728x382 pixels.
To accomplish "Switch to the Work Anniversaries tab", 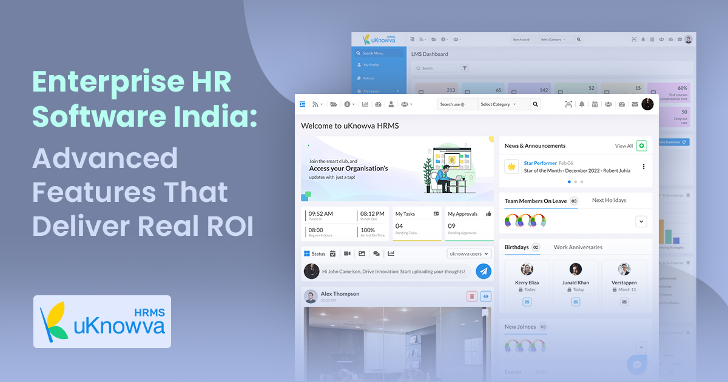I will [578, 247].
